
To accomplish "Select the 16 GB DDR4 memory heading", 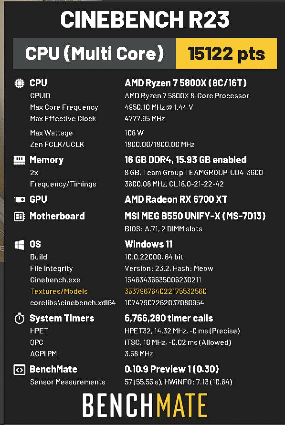I will [186, 160].
